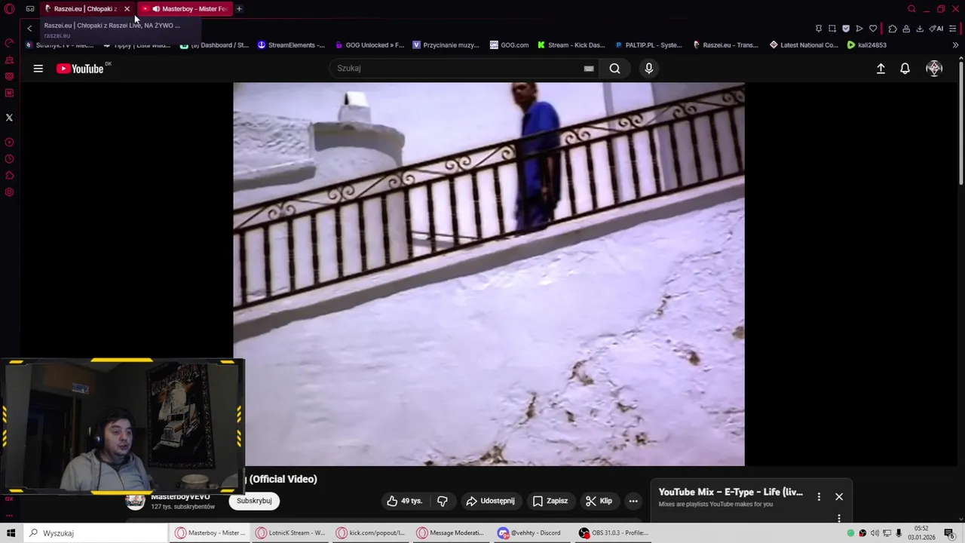The width and height of the screenshot is (965, 543).
Task: Click the video player frame
Action: click(489, 274)
